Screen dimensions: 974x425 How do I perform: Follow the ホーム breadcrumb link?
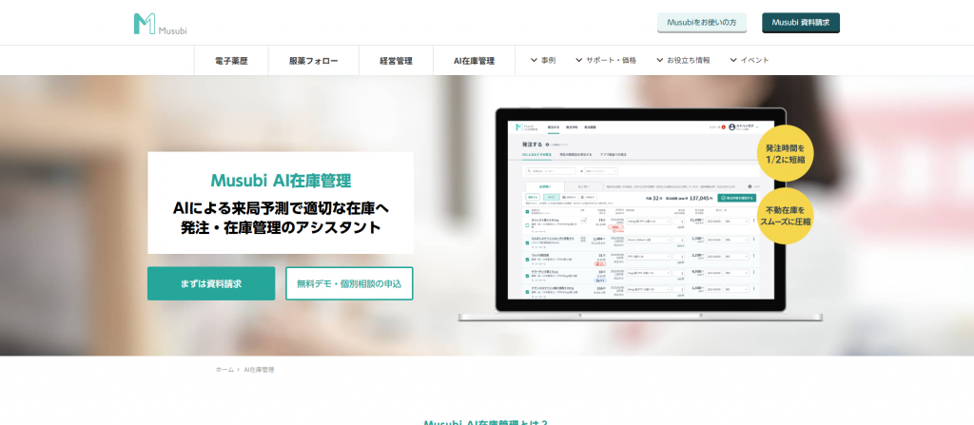[224, 370]
